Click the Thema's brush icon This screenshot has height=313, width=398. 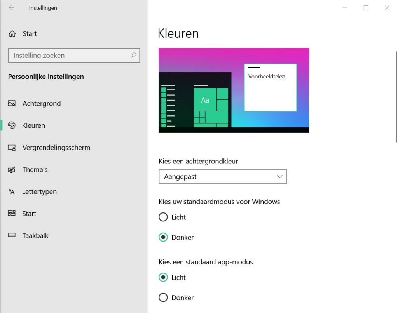tap(12, 169)
